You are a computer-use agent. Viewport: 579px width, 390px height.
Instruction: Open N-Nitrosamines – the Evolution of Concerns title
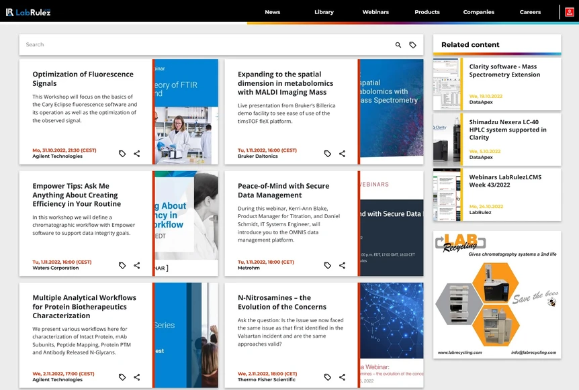coord(282,302)
